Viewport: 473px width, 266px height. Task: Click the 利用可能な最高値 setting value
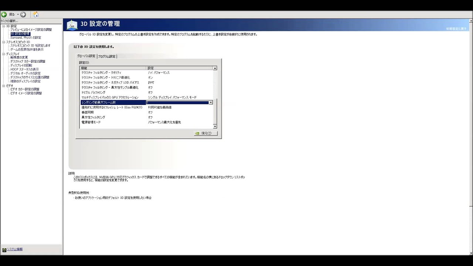point(160,108)
